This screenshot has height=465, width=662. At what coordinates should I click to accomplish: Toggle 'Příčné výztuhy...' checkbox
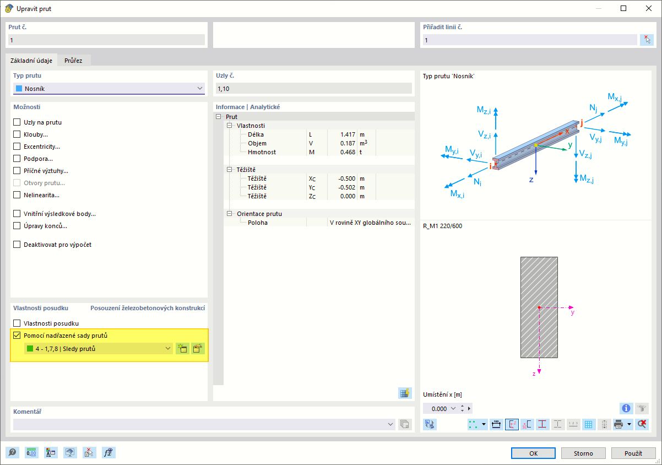(17, 171)
